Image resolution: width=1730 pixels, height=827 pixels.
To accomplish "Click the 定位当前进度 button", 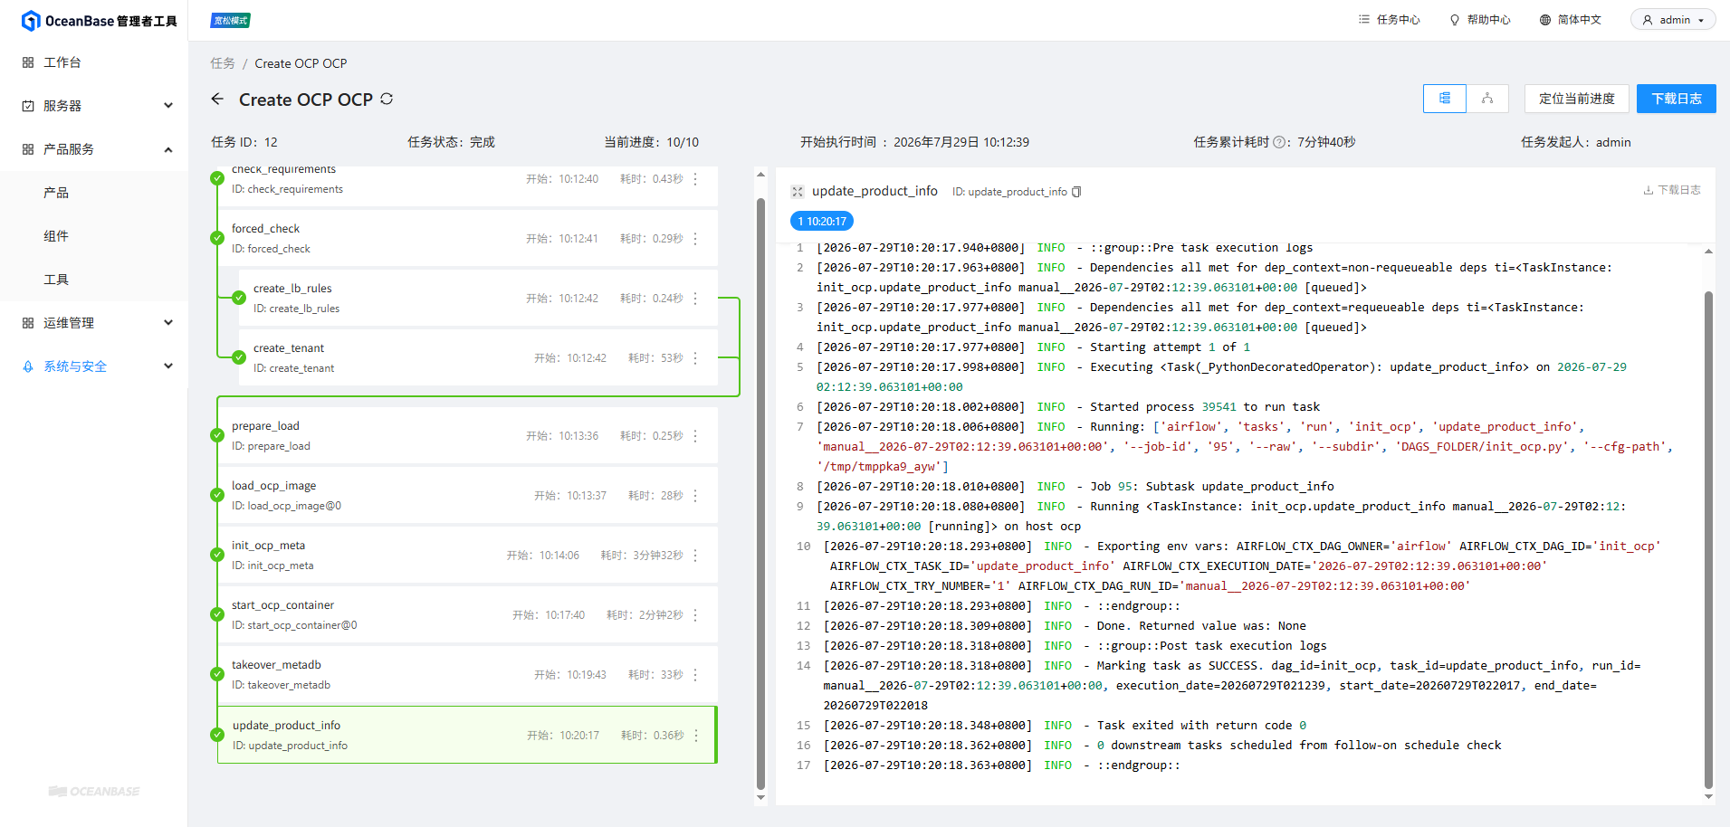I will [1576, 99].
